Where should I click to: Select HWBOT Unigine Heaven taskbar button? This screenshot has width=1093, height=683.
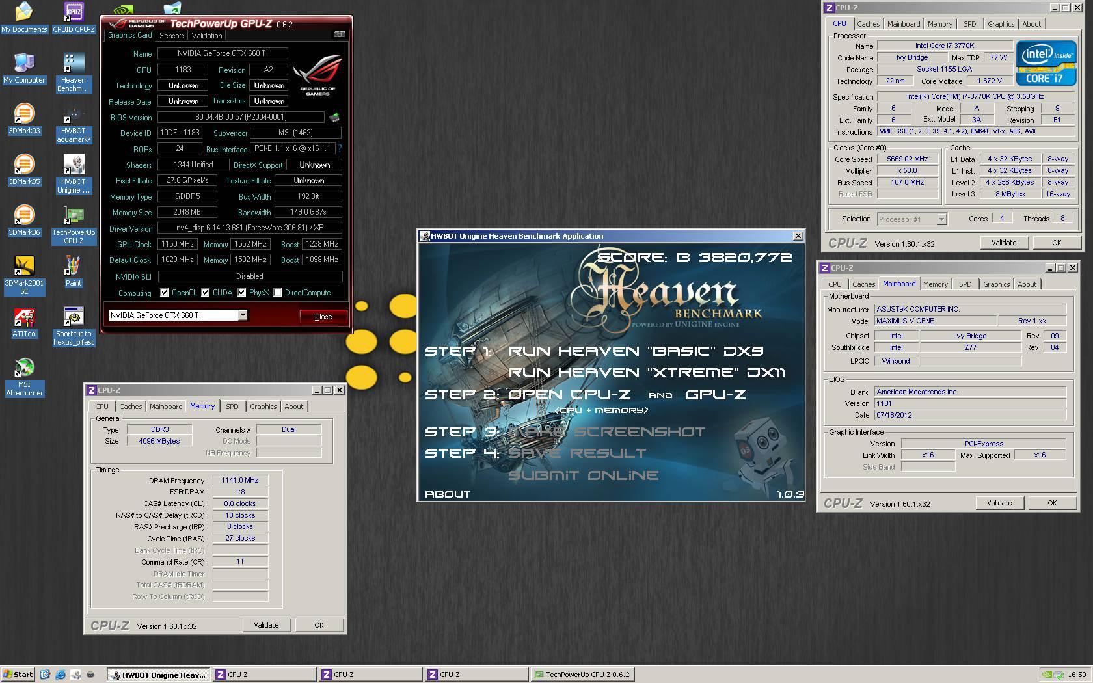click(158, 675)
